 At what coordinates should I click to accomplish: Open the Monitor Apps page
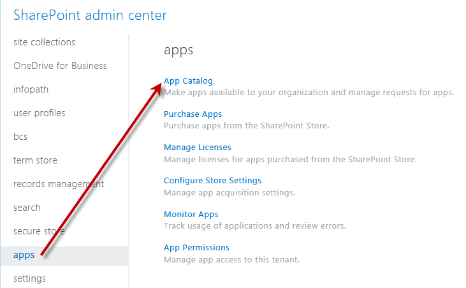(x=191, y=215)
